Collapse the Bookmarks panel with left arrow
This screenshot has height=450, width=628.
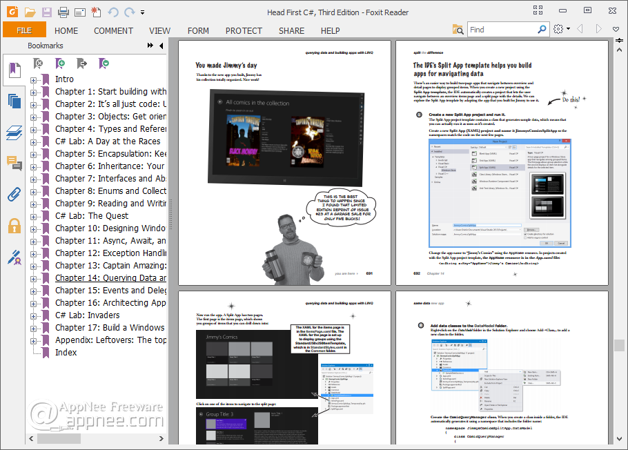point(161,46)
